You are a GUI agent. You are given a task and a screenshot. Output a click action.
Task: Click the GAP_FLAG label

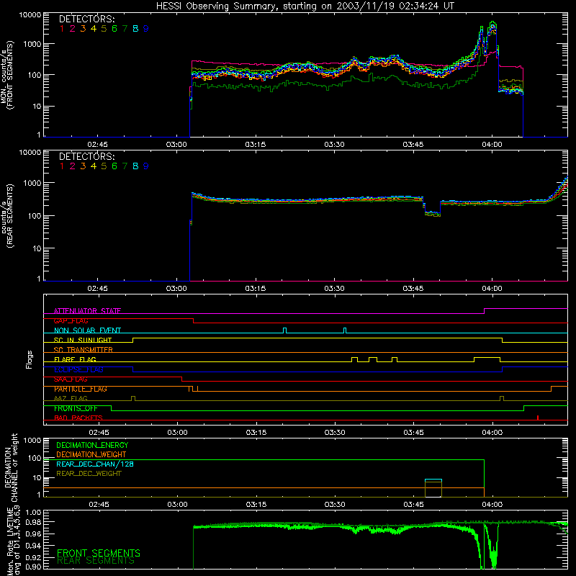pos(71,320)
